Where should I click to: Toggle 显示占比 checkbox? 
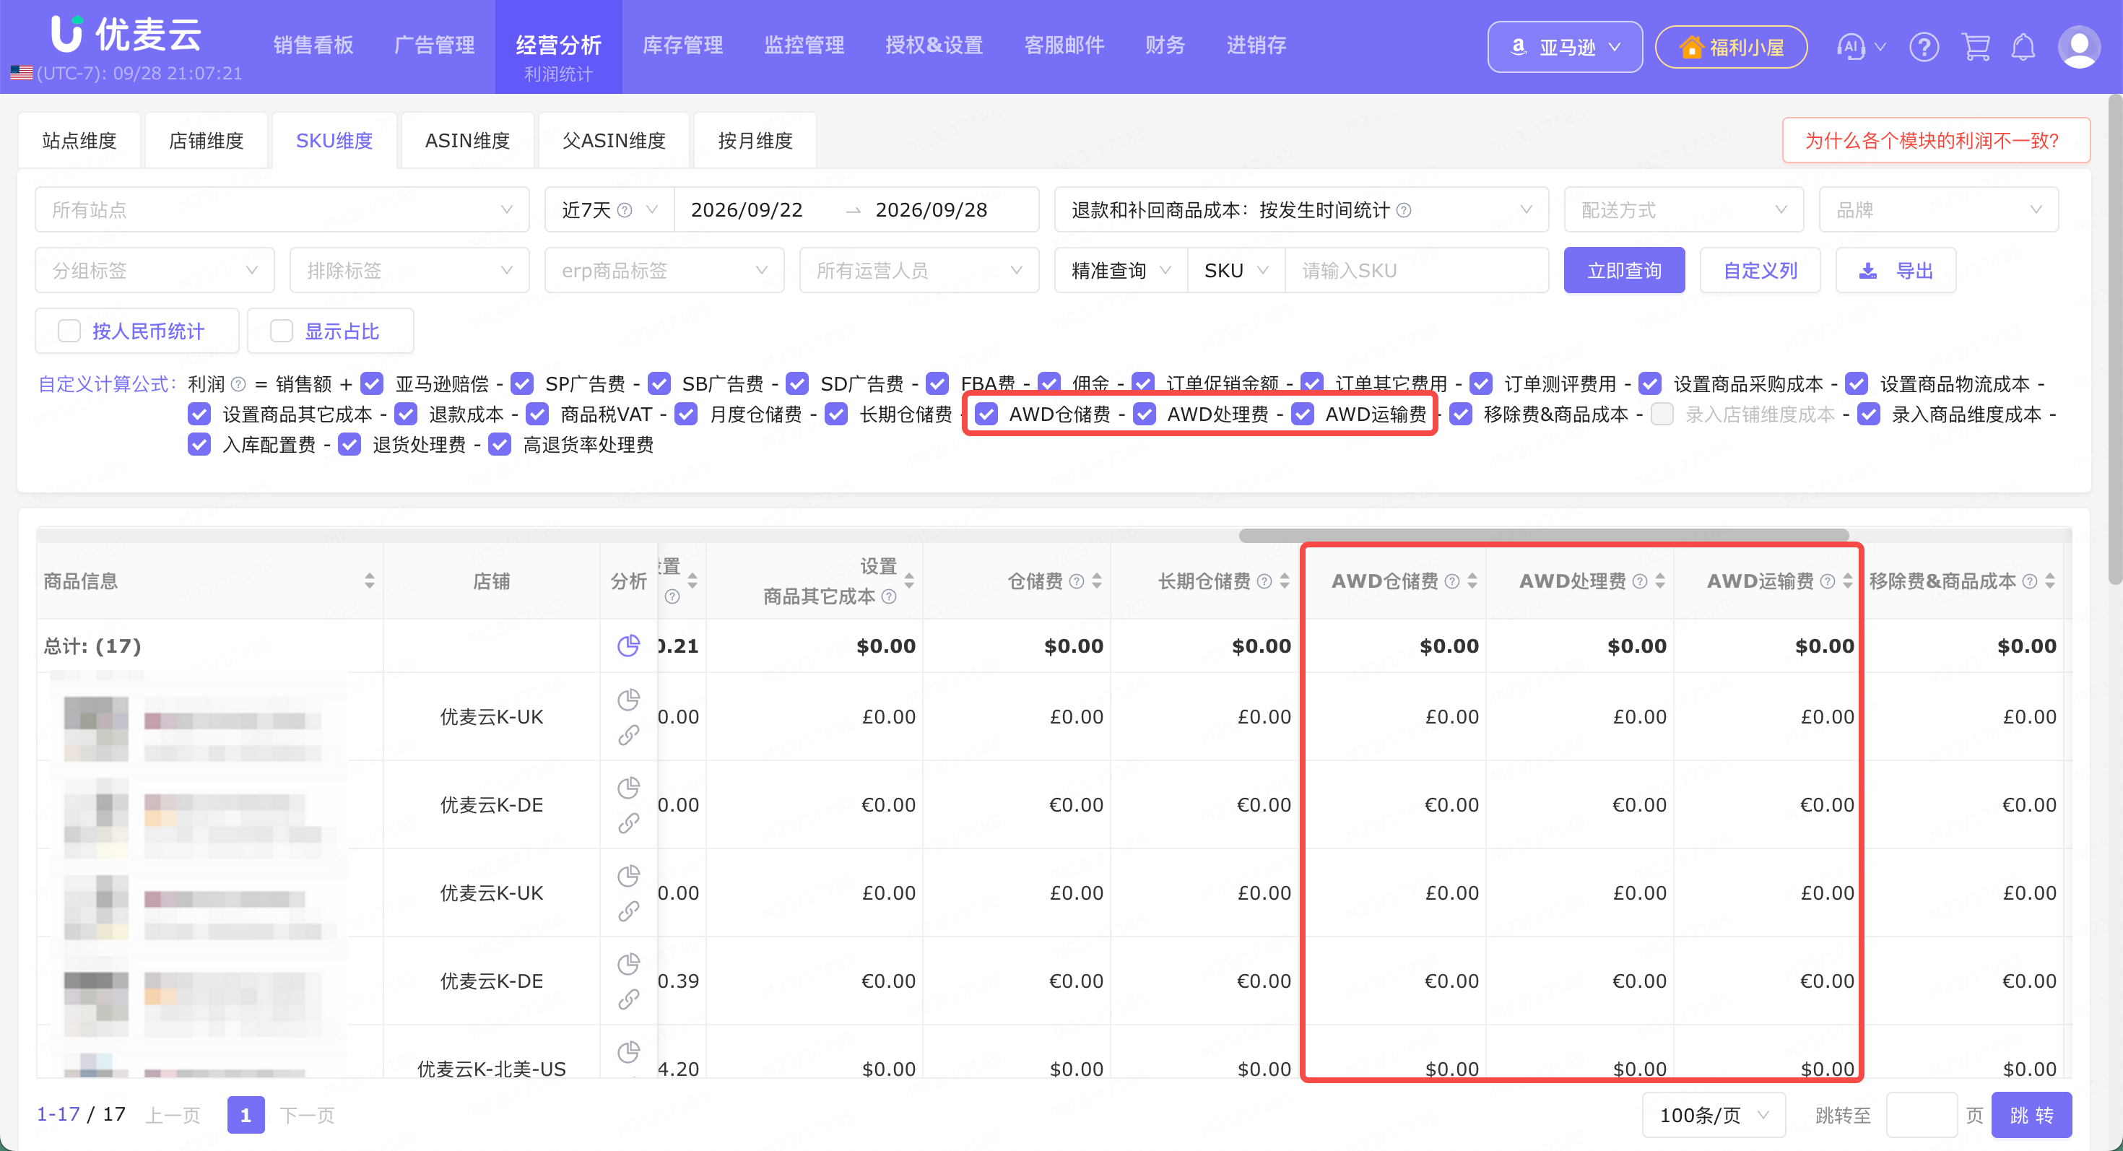[282, 331]
